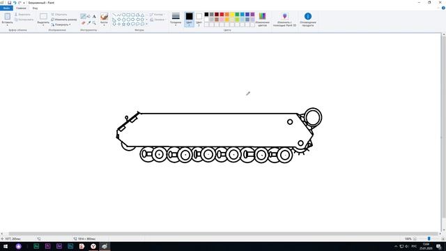The image size is (446, 251).
Task: Select the Curve shape in shapes gallery
Action: pos(119,15)
